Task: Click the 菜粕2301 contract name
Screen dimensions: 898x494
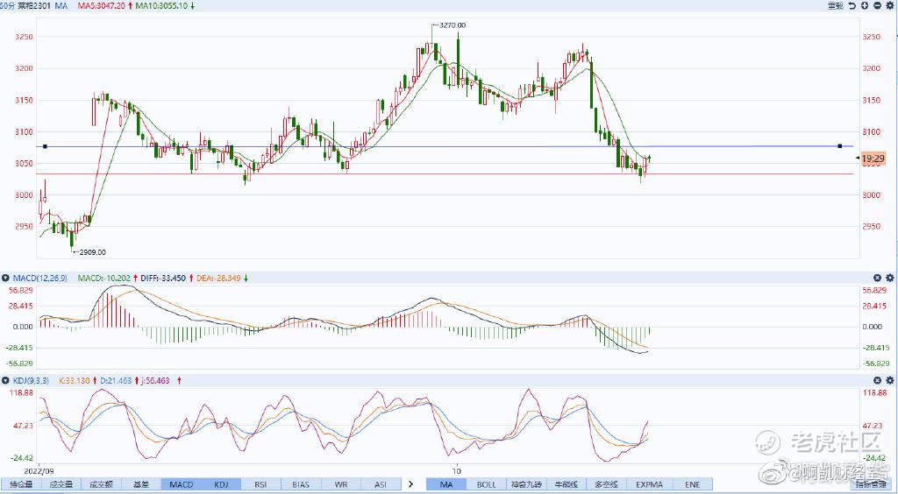Action: point(34,5)
